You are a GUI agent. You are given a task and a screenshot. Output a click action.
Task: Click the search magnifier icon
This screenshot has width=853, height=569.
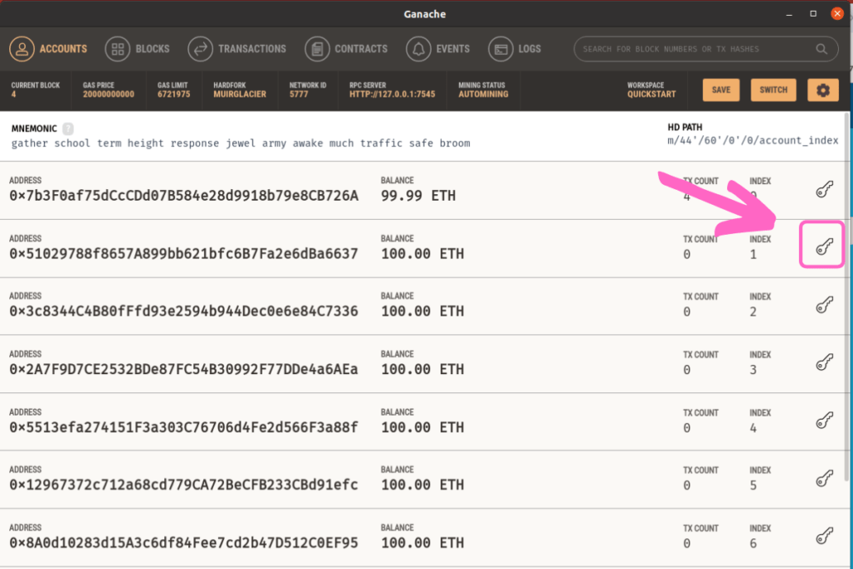[821, 49]
